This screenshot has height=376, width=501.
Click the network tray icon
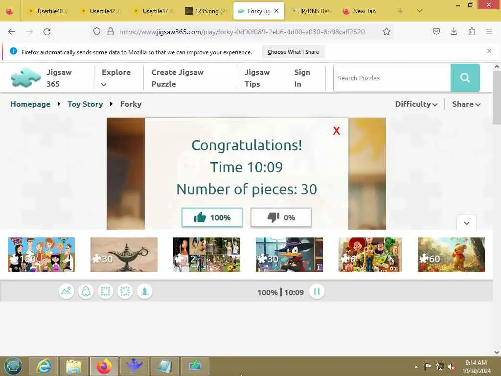[440, 367]
